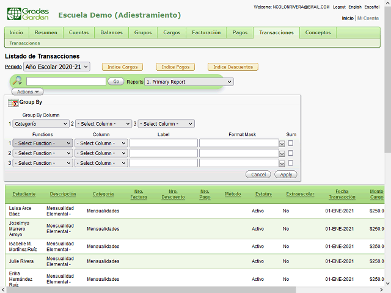Open the Periodo Año Escolar 2020-21 dropdown
The height and width of the screenshot is (293, 391).
(57, 67)
